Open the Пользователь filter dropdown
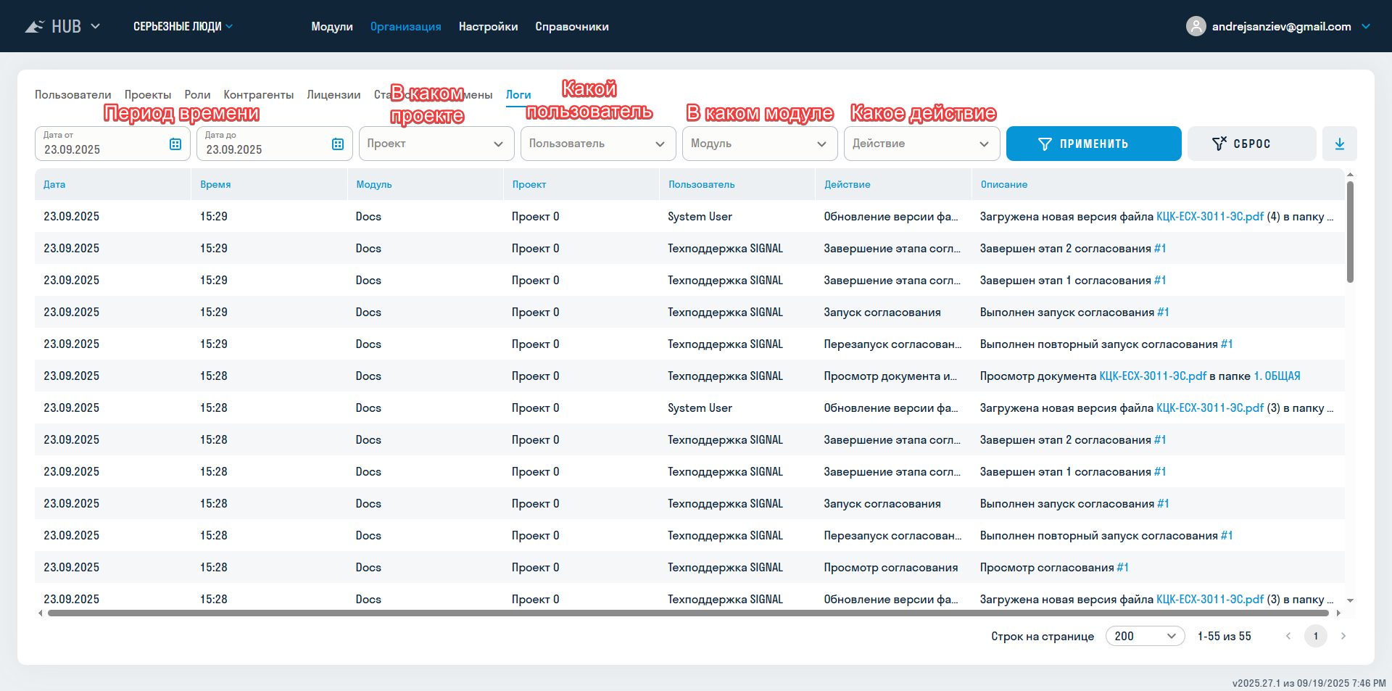Image resolution: width=1392 pixels, height=691 pixels. (x=597, y=144)
